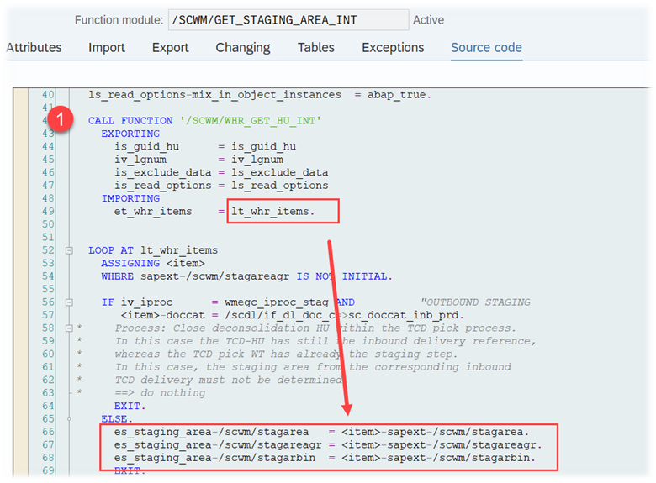Click 'is_guid_hu' parameter on line 44
Image resolution: width=656 pixels, height=483 pixels.
(147, 147)
